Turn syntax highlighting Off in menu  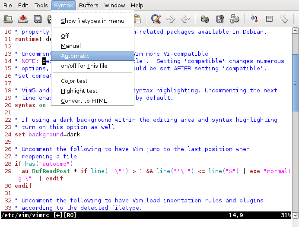tap(65, 36)
